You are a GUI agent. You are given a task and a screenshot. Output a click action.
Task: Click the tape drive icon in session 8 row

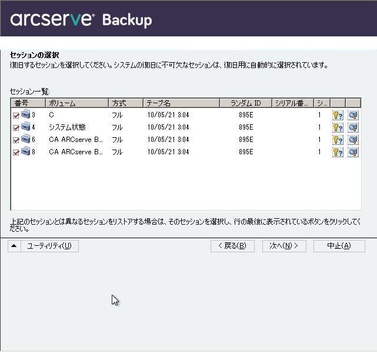26,151
